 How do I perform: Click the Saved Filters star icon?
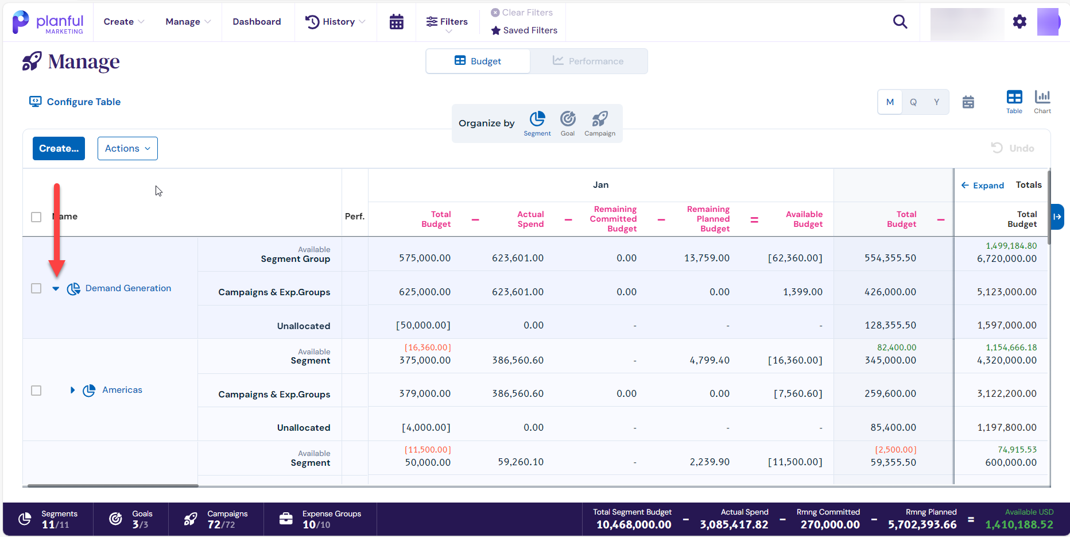click(496, 30)
